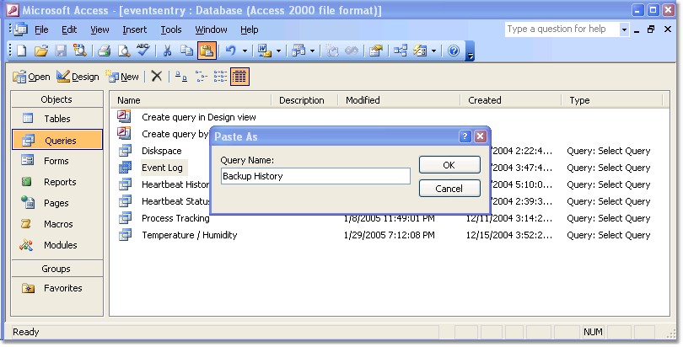Open Print Preview from the toolbar

tap(124, 51)
